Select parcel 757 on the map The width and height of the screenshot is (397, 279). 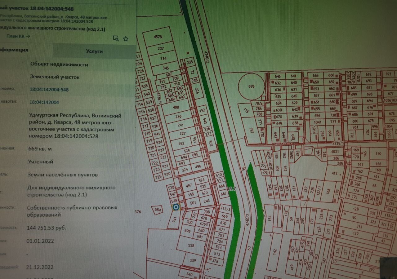pyautogui.click(x=252, y=130)
